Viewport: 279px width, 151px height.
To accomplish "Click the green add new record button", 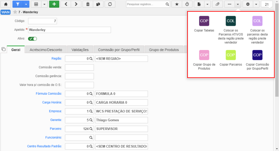I will [x=54, y=4].
